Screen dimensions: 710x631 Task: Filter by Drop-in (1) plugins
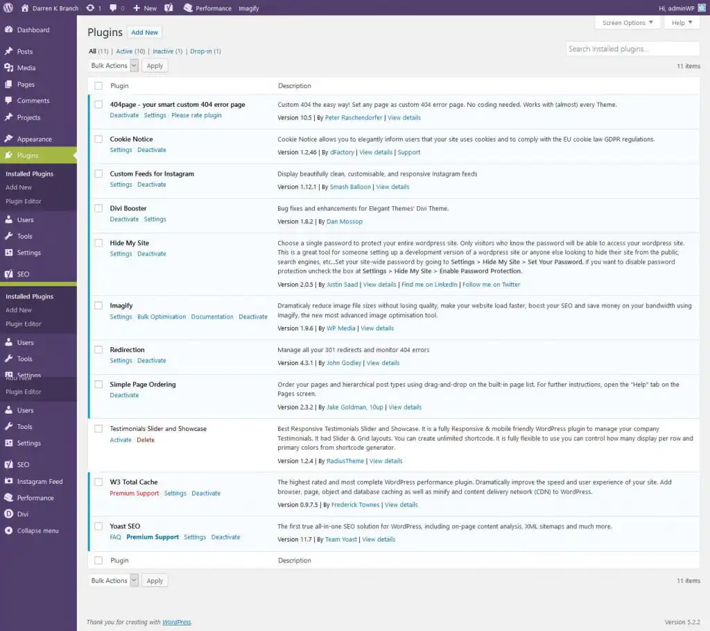pyautogui.click(x=205, y=51)
